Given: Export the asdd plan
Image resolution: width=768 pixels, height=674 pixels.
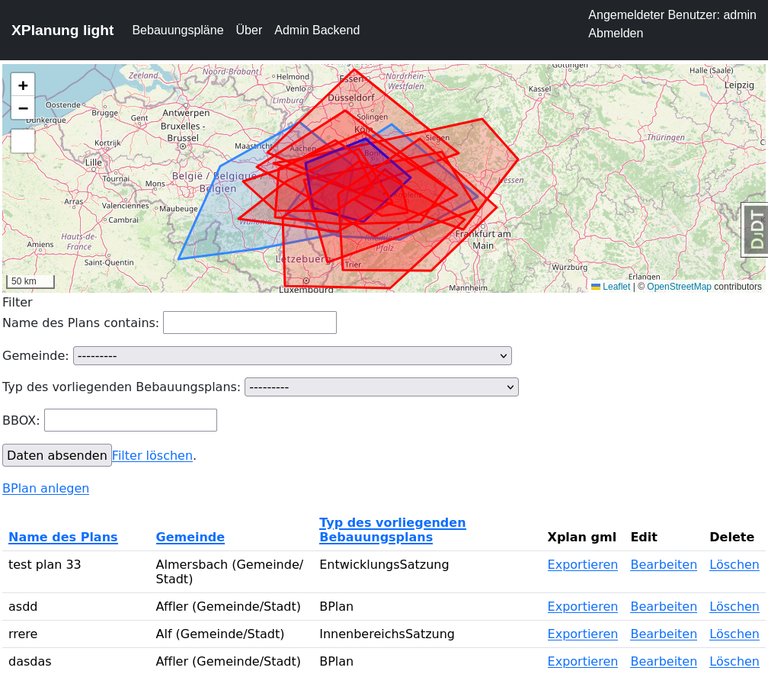Looking at the screenshot, I should [582, 607].
